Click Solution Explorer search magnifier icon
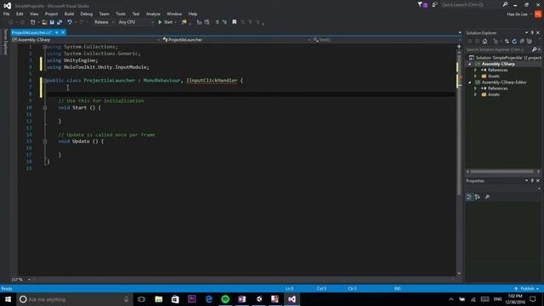Screen dimensions: 544x306 tap(535, 49)
